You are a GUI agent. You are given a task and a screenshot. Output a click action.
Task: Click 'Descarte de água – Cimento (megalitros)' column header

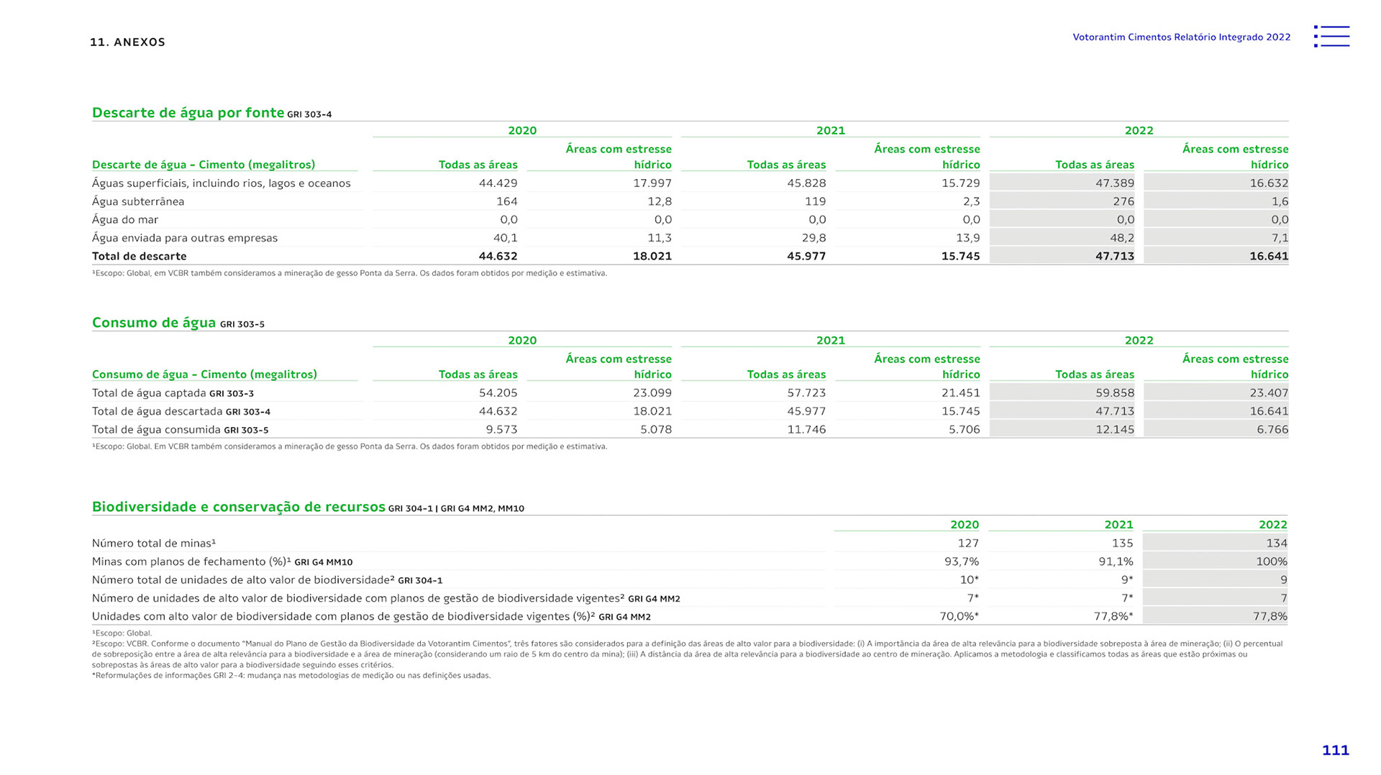[204, 165]
